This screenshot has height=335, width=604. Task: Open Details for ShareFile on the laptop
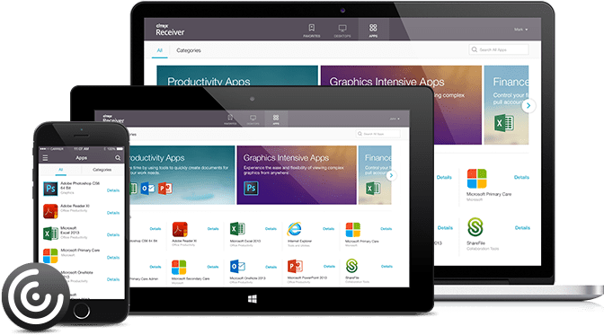point(522,228)
